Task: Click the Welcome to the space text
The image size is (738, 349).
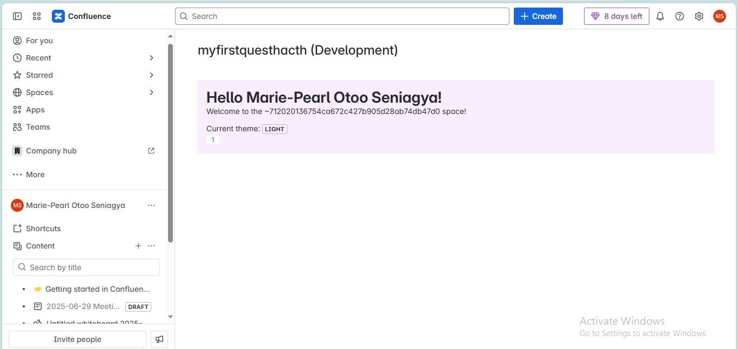Action: coord(336,111)
